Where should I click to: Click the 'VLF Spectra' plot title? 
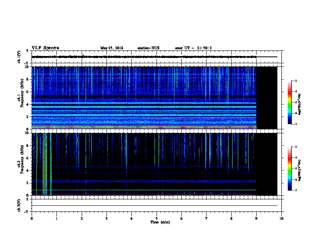point(45,48)
